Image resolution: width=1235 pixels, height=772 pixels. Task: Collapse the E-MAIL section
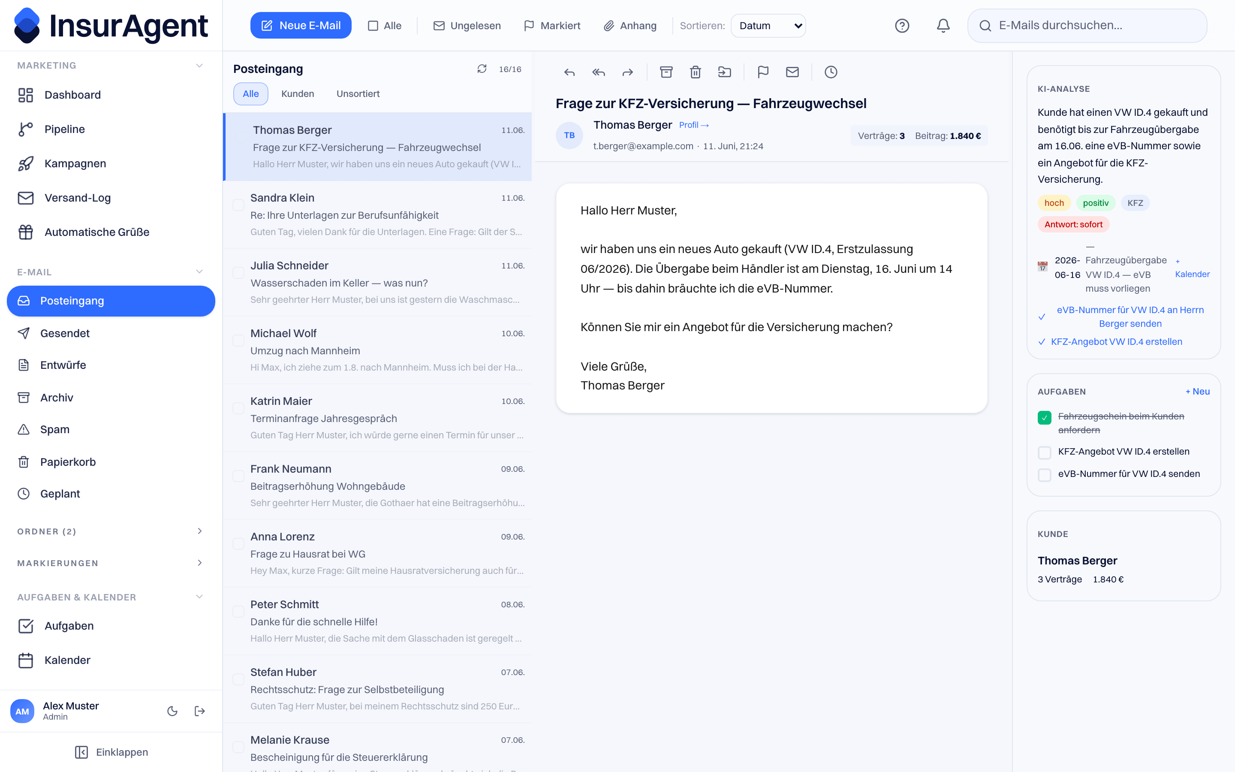(199, 271)
